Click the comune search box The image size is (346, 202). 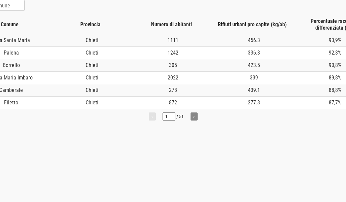pyautogui.click(x=12, y=5)
